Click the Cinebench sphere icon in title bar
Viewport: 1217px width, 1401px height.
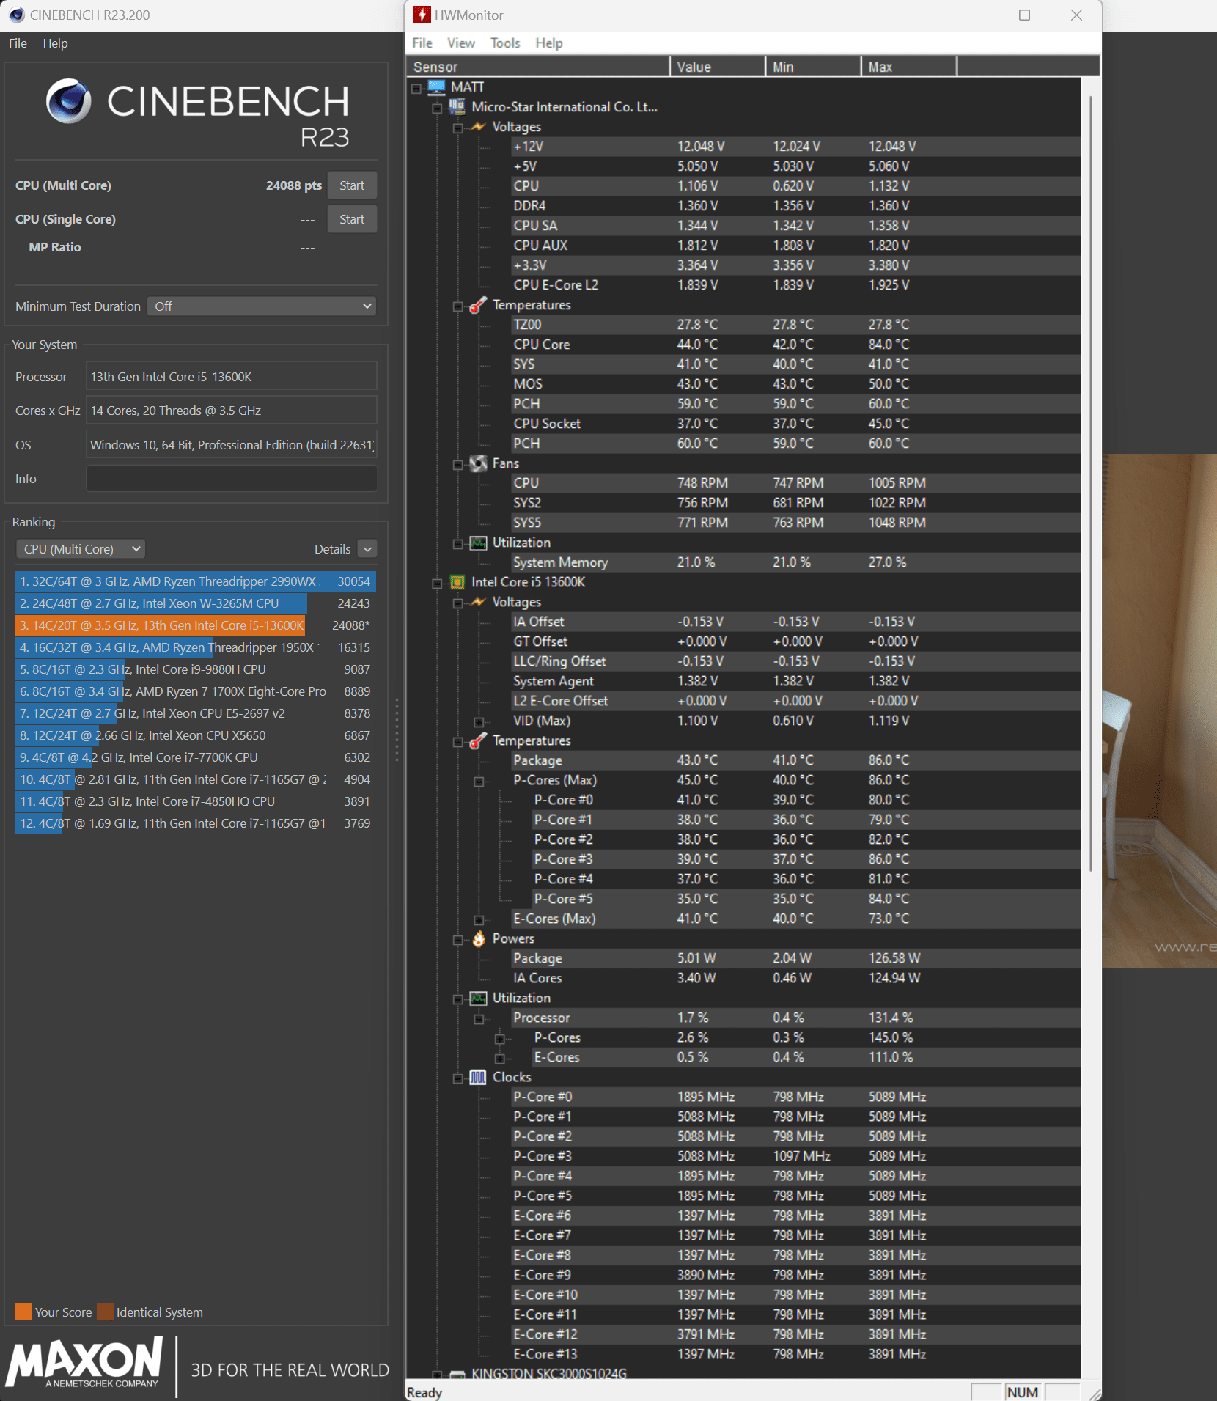tap(16, 15)
